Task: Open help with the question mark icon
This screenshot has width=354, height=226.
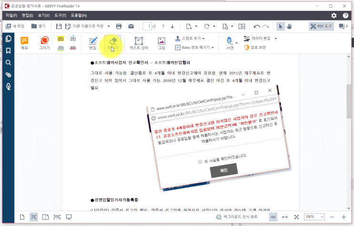Action: point(345,15)
